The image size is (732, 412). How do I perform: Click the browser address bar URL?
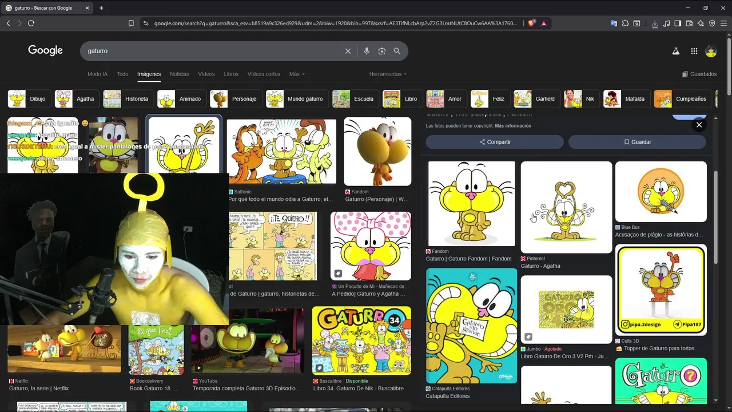point(335,23)
